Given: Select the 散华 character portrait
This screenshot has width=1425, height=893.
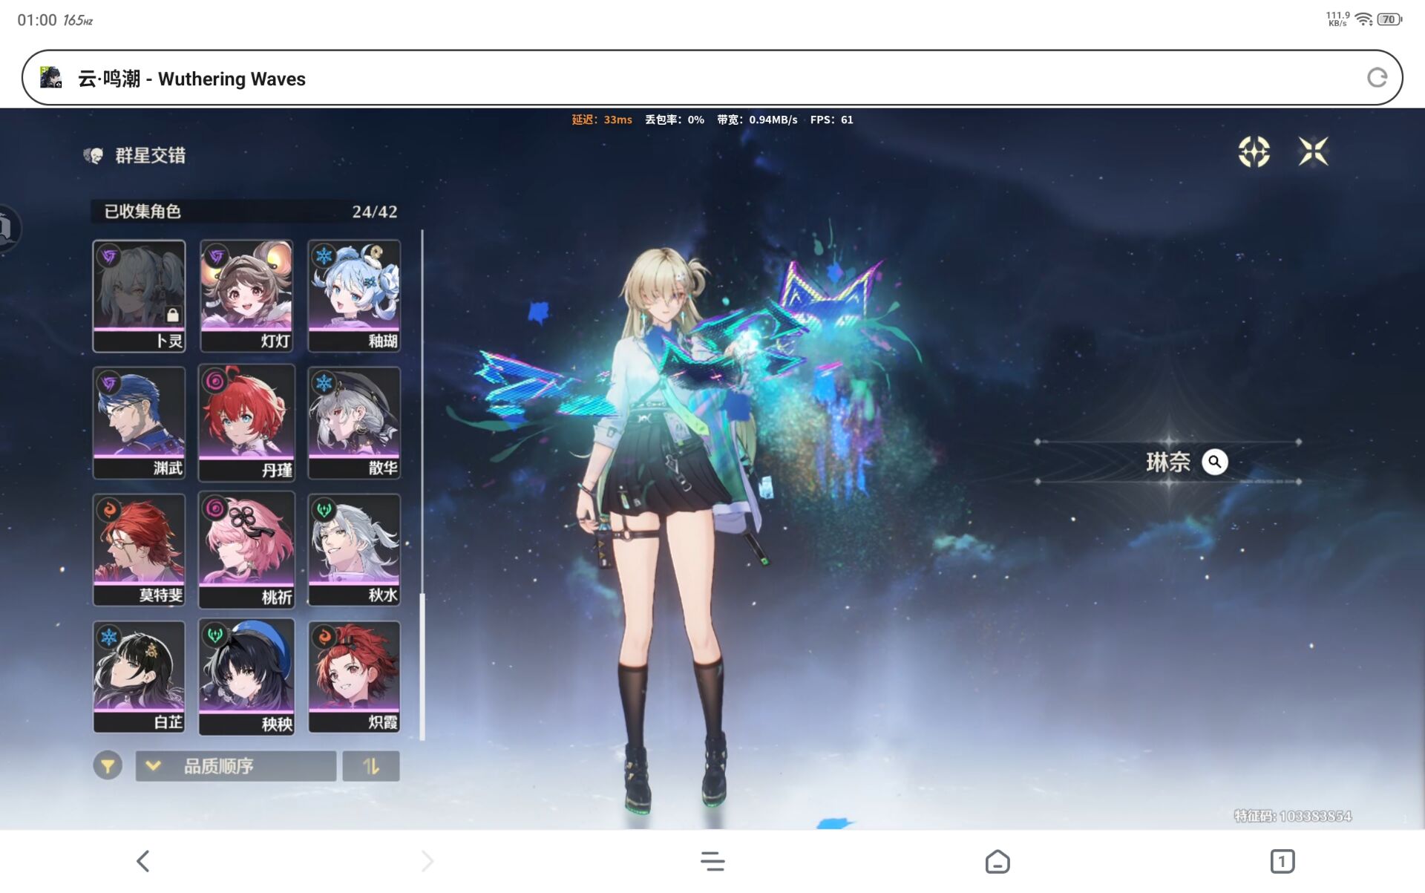Looking at the screenshot, I should tap(354, 422).
